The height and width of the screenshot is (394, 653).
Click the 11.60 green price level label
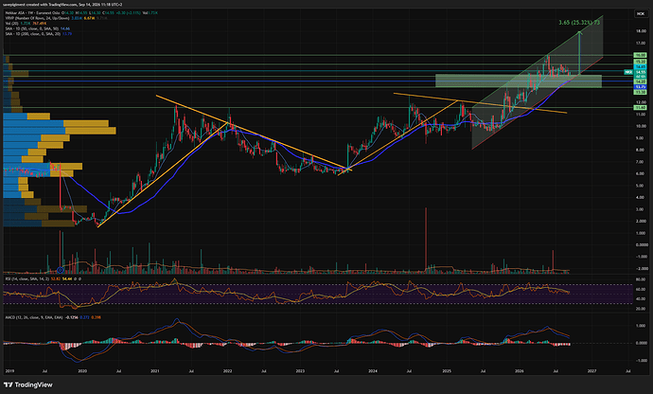tap(640, 108)
